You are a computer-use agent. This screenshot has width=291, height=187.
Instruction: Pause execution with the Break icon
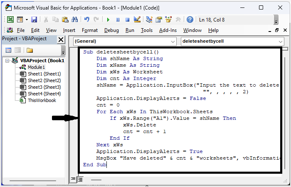(x=118, y=19)
